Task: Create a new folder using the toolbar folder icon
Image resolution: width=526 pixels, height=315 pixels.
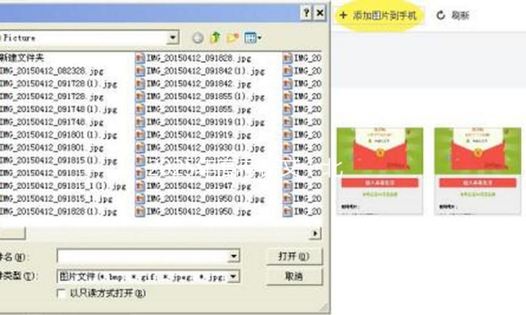Action: [x=233, y=37]
